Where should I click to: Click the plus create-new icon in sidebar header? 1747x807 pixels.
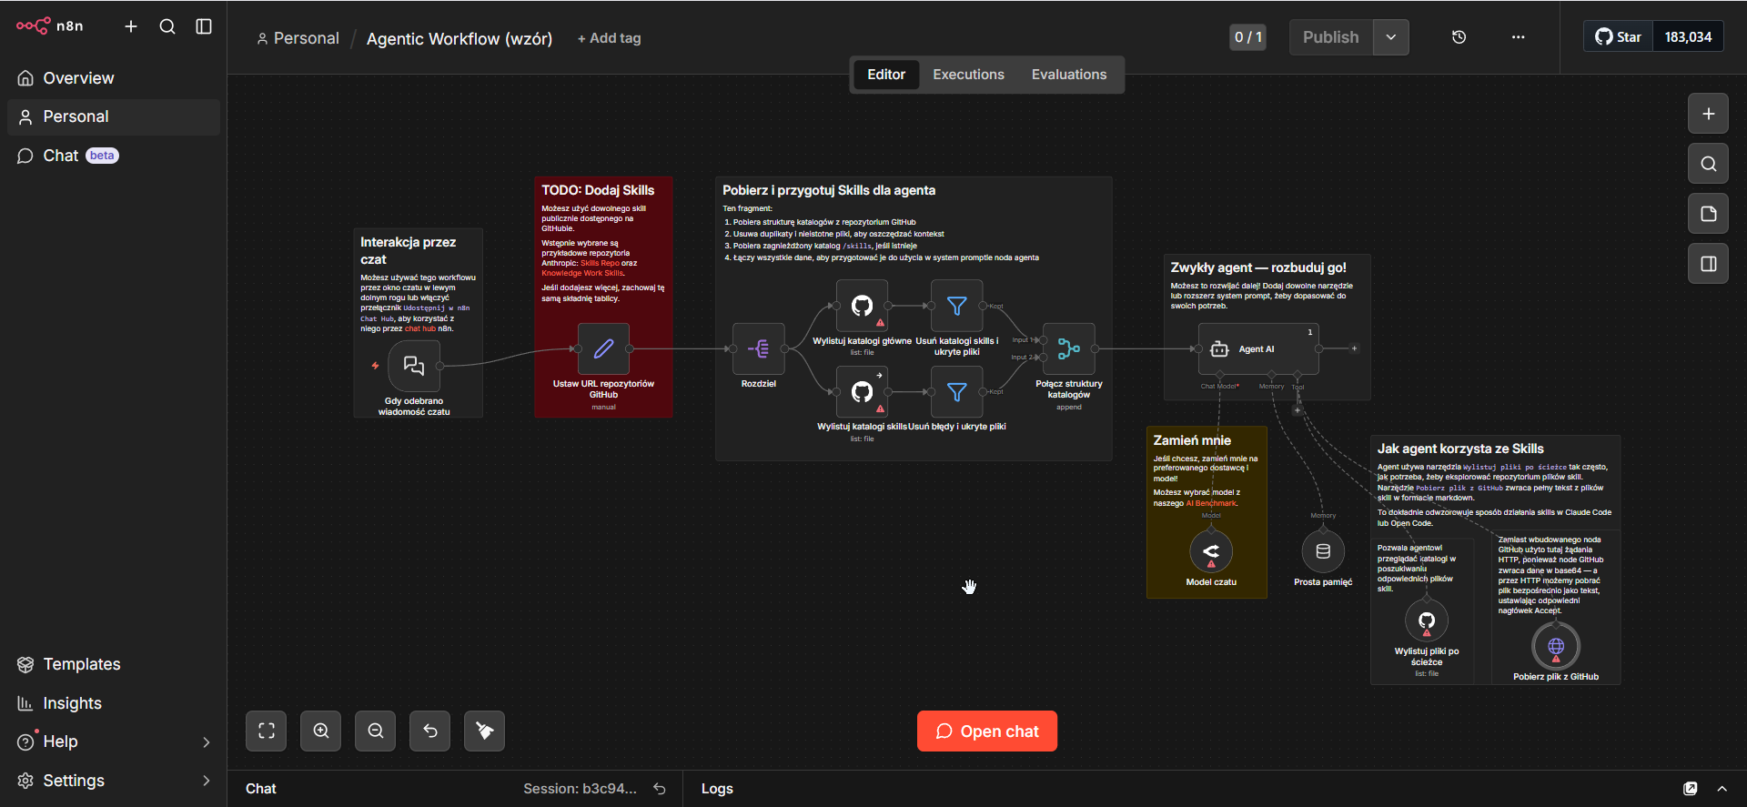(x=131, y=26)
